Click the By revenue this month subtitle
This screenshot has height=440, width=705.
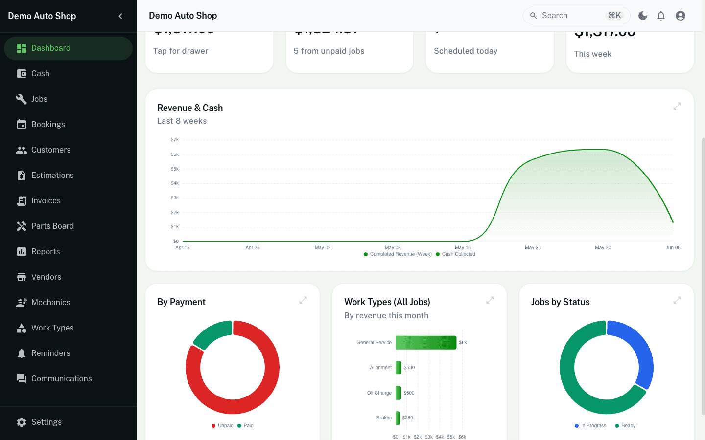pos(386,316)
